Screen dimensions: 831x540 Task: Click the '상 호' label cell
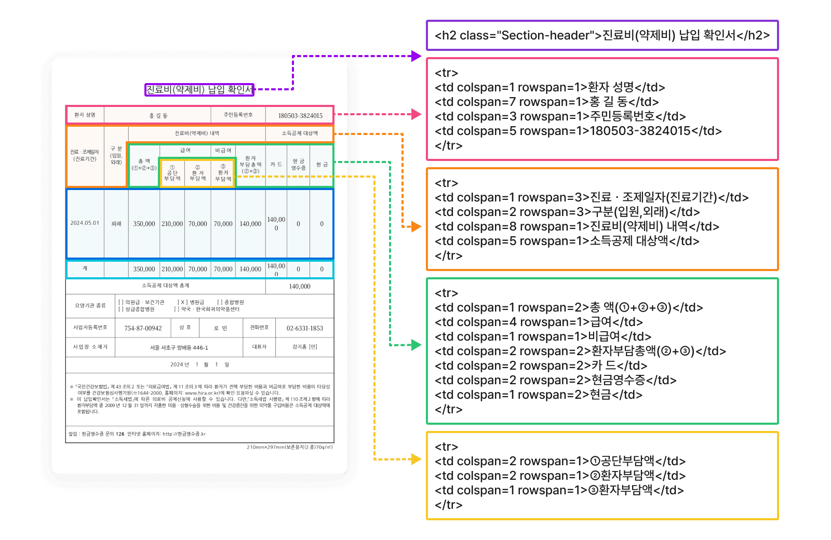tap(185, 327)
